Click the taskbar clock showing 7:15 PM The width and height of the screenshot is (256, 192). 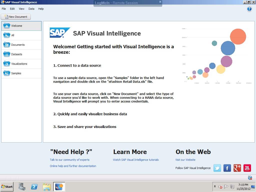coord(243,186)
